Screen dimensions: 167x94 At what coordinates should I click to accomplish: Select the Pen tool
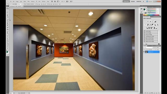click(x=8, y=35)
